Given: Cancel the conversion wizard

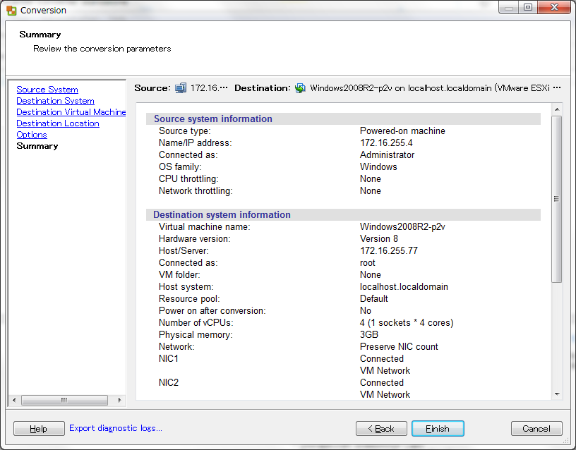Looking at the screenshot, I should point(536,428).
